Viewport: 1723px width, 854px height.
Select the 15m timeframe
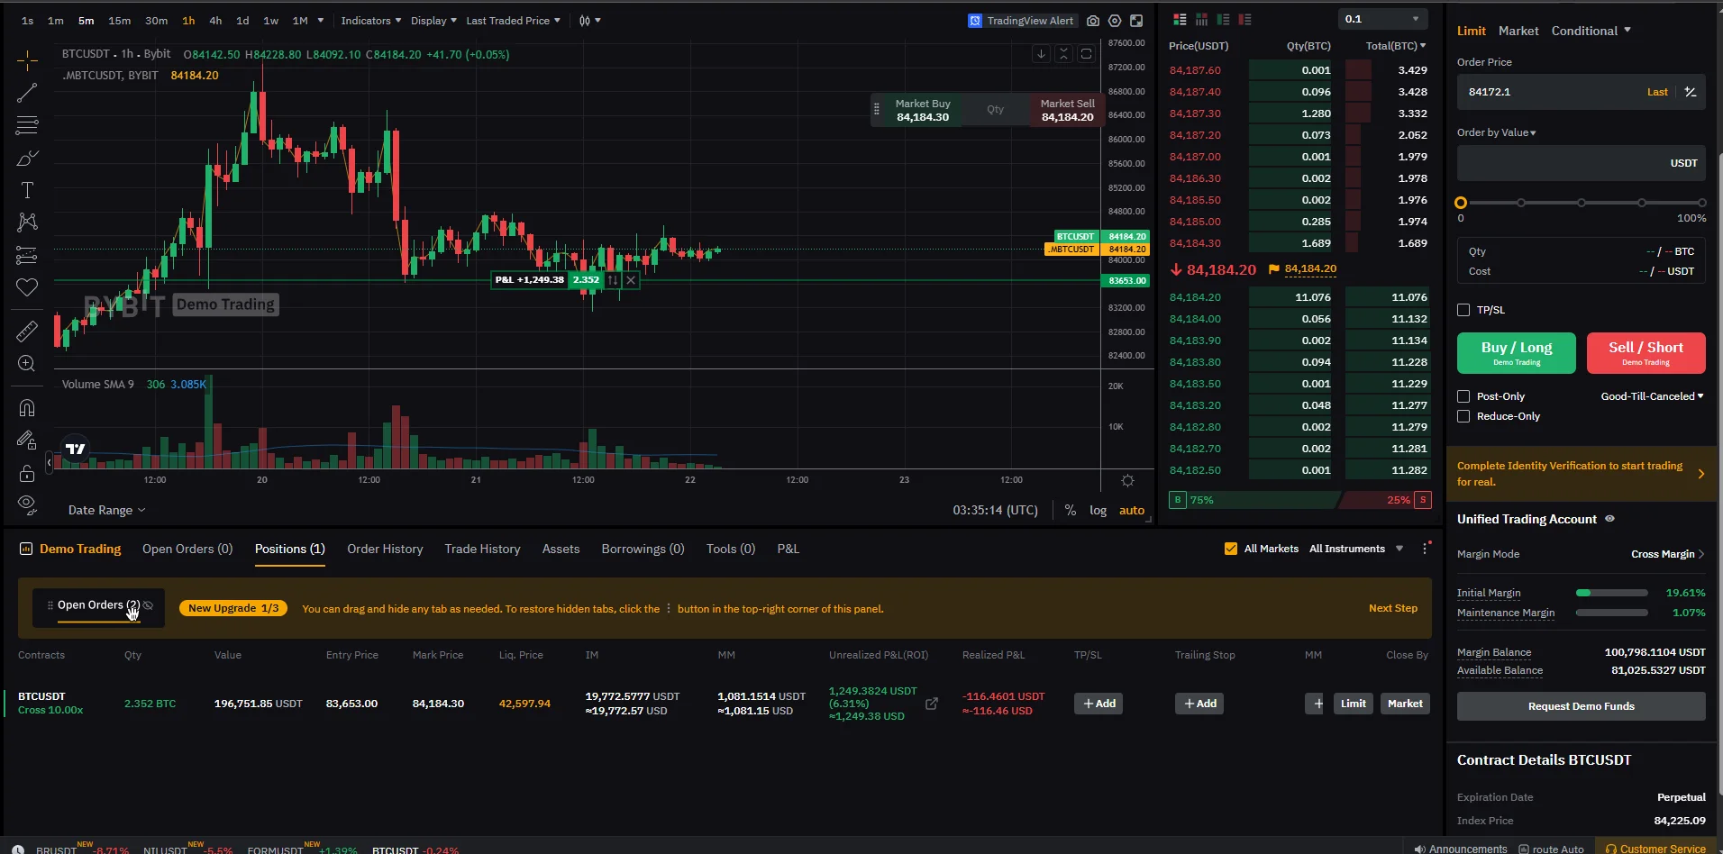(x=119, y=21)
